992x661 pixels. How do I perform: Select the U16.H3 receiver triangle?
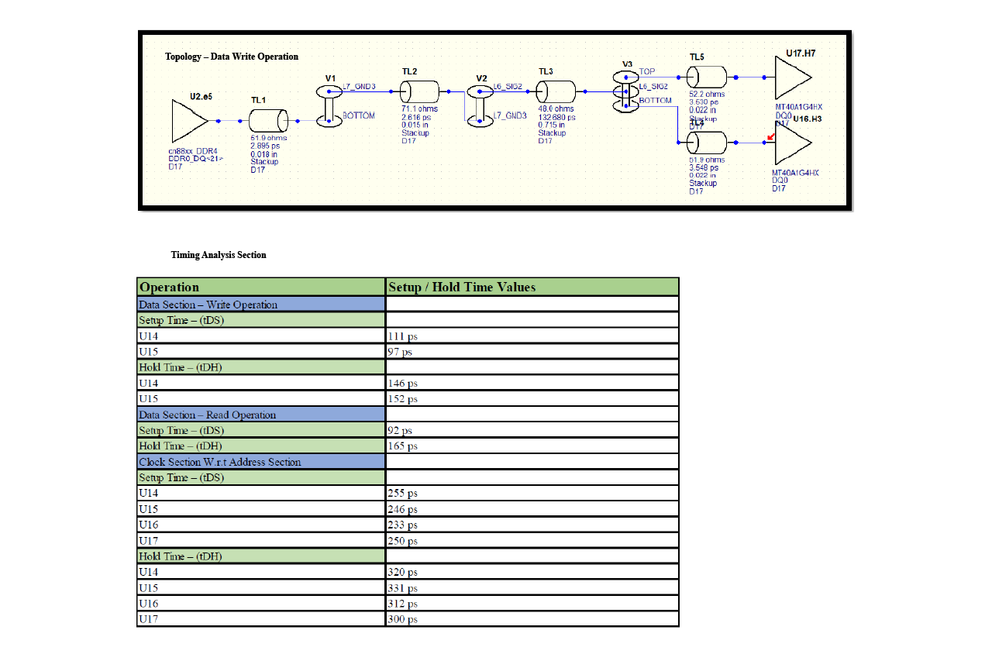coord(792,143)
